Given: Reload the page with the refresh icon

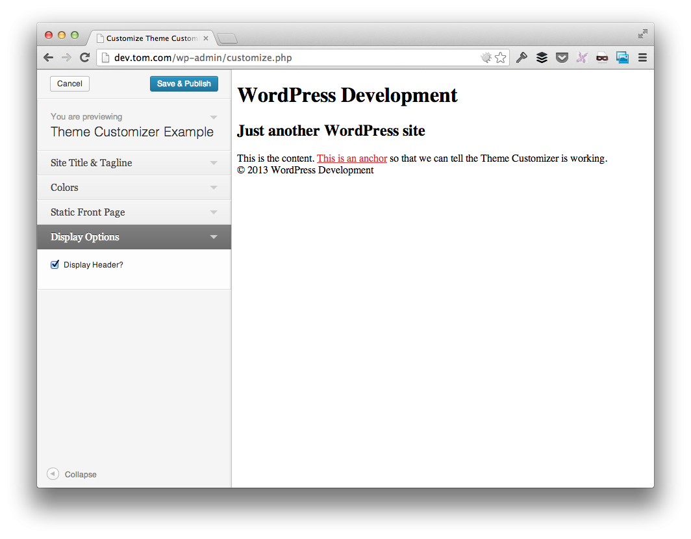Looking at the screenshot, I should (x=84, y=57).
